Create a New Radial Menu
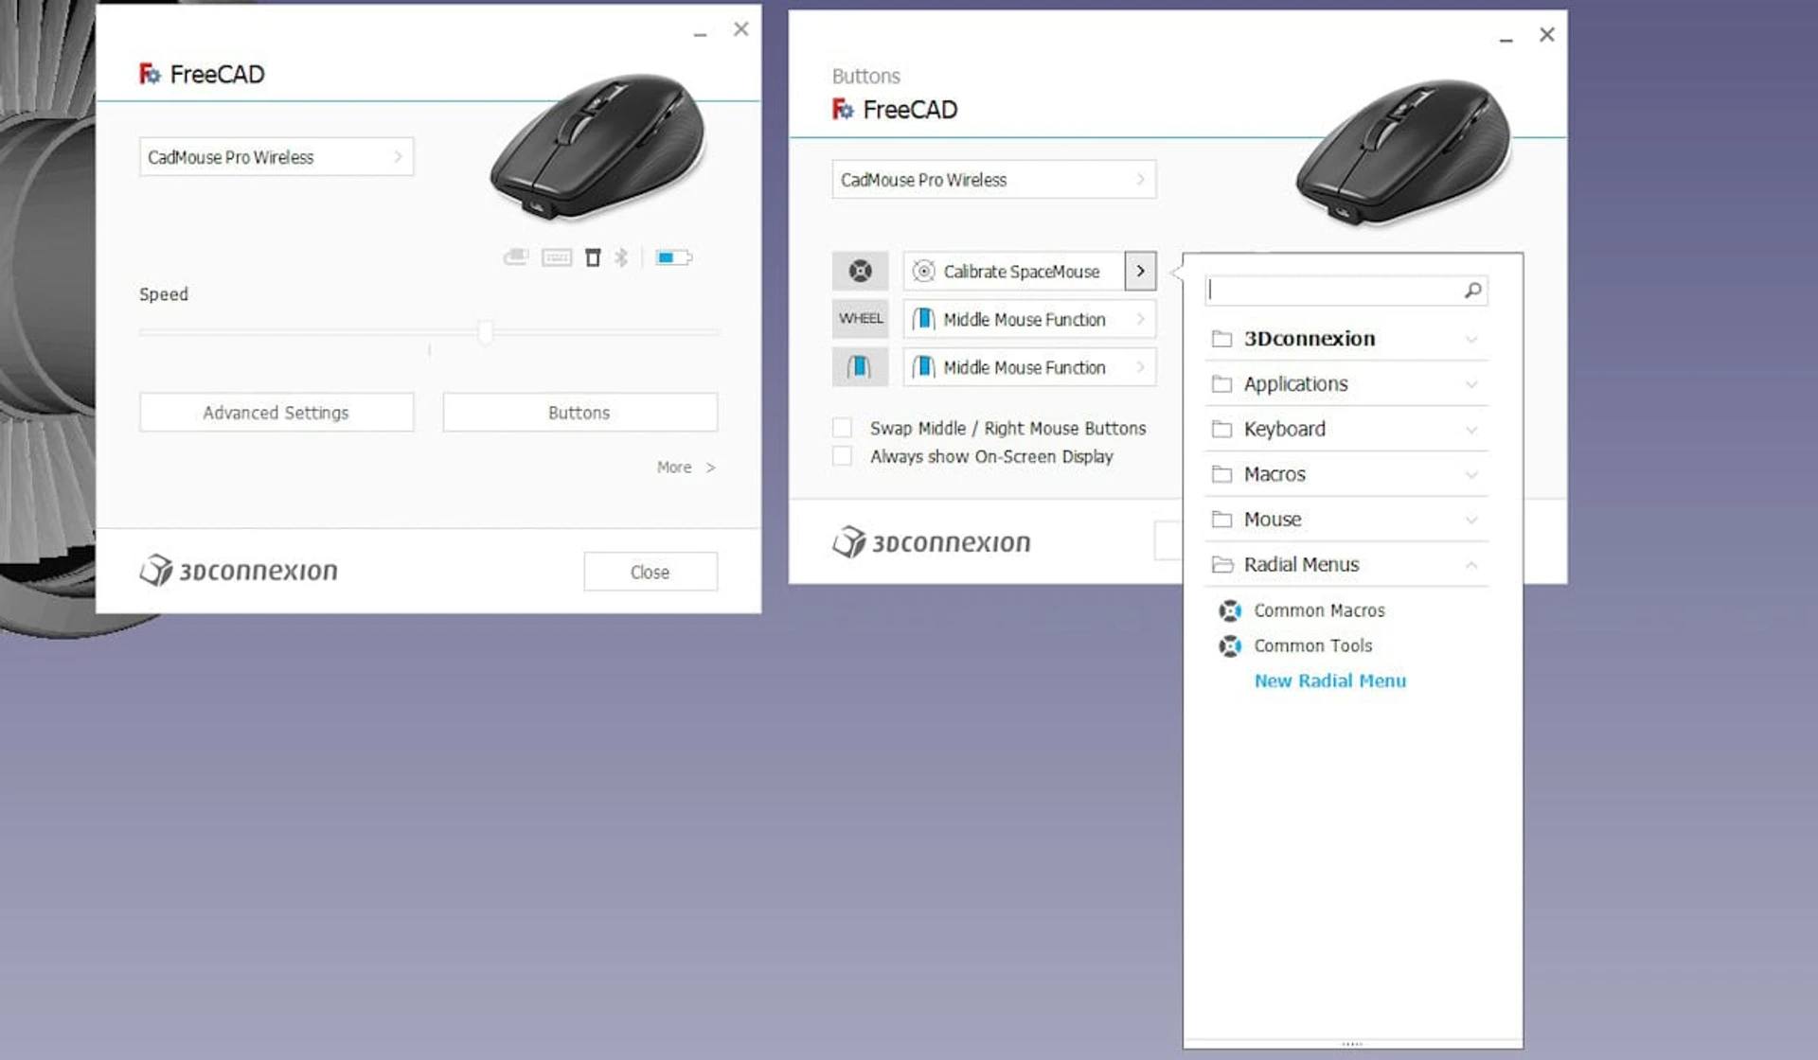1818x1060 pixels. (1329, 680)
